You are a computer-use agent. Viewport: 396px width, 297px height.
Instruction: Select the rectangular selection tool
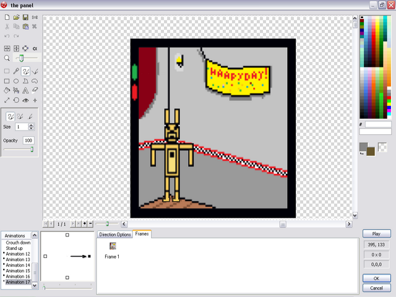coord(7,71)
